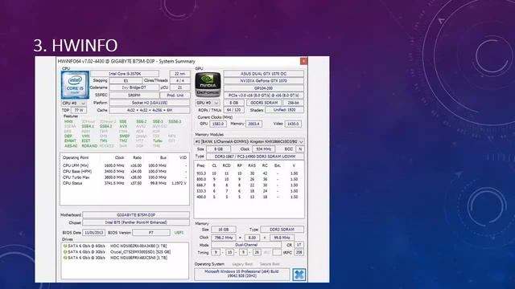515x289 pixels.
Task: Click the memory Size 16 GB field
Action: pos(224,230)
